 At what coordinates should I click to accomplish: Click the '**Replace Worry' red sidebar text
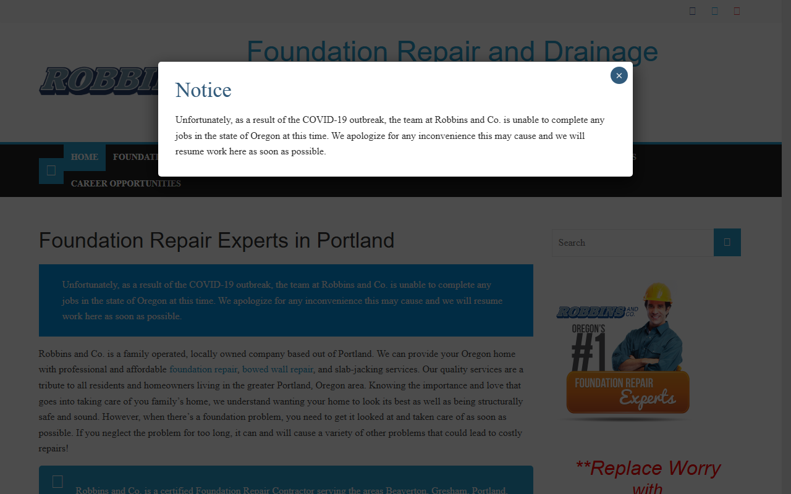pos(648,468)
